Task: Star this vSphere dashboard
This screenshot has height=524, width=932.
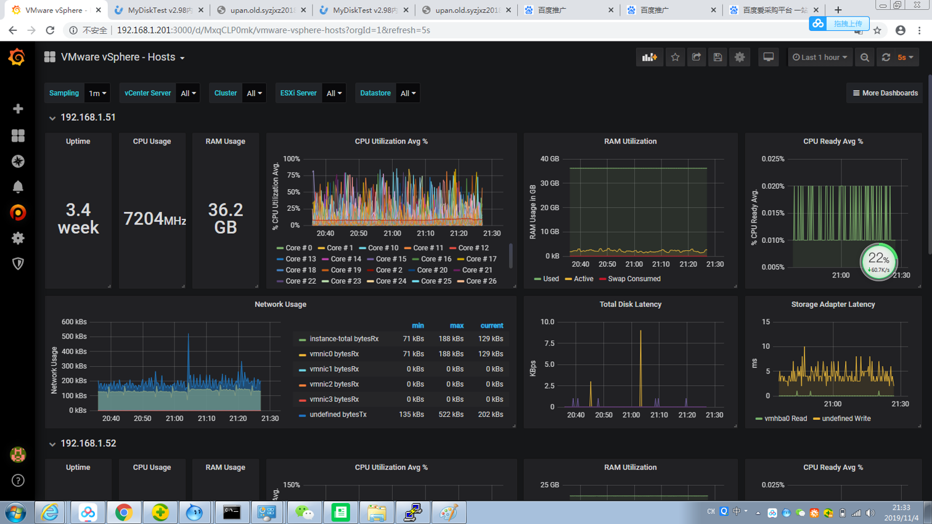Action: [676, 57]
